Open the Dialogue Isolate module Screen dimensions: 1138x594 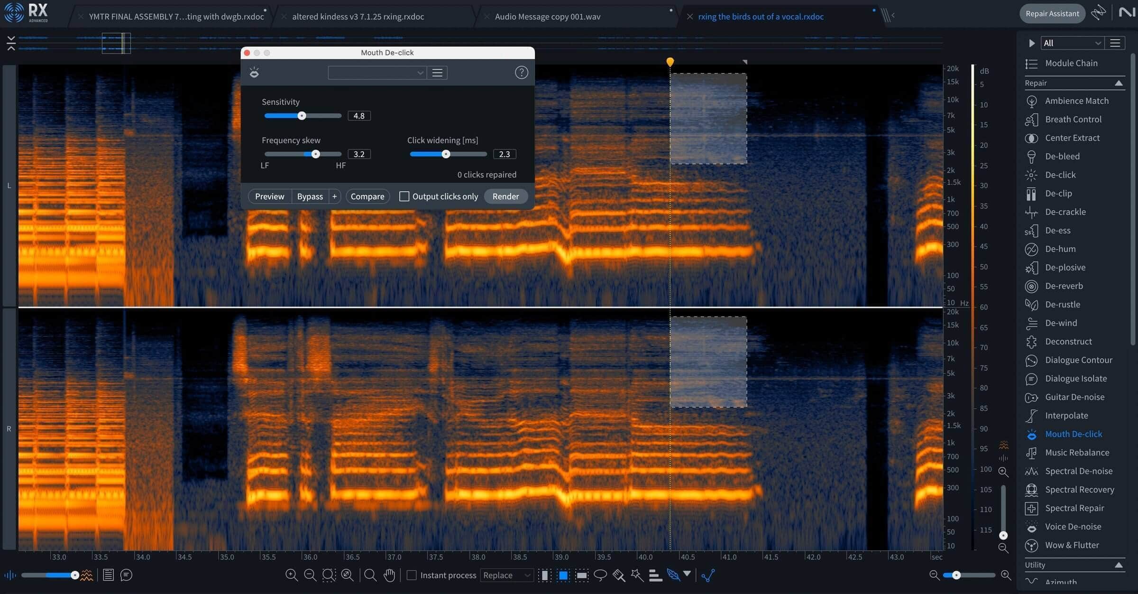[x=1066, y=378]
